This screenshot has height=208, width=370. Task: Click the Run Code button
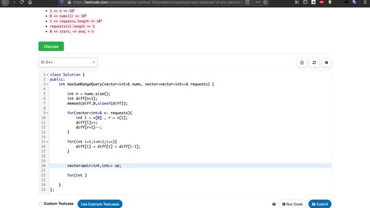click(x=293, y=204)
